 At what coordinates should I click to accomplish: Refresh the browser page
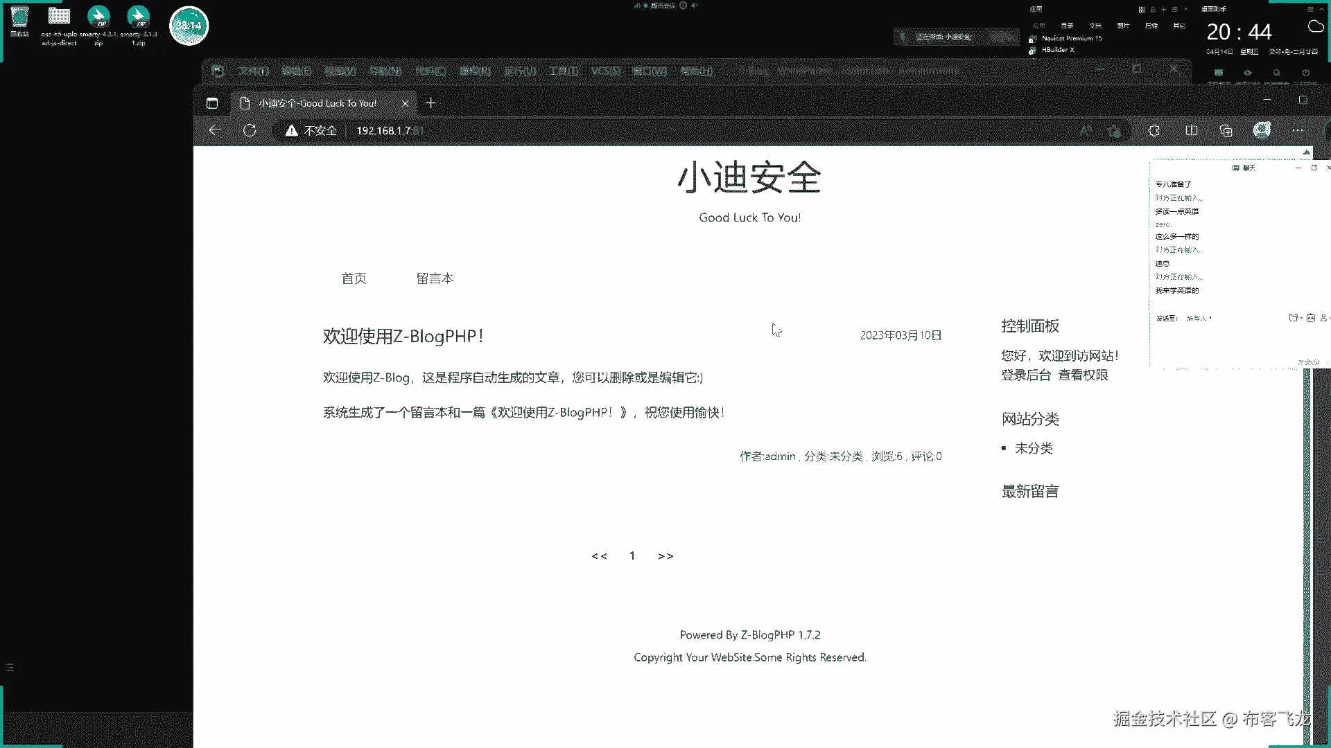250,130
